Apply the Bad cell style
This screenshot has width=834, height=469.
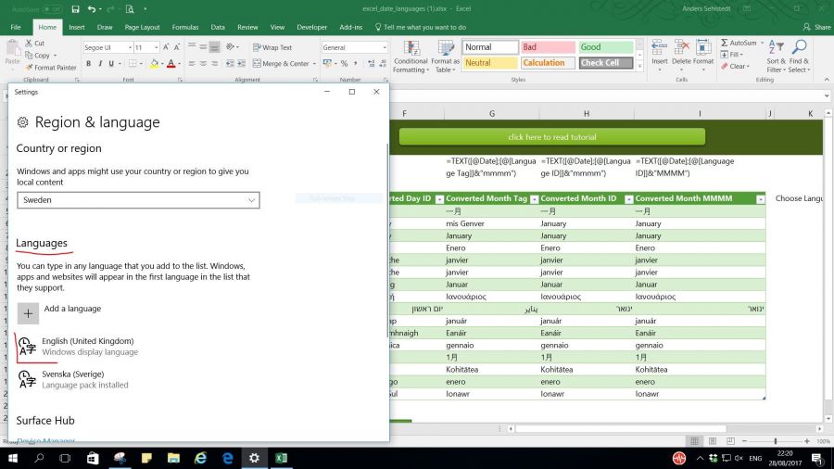click(x=548, y=46)
